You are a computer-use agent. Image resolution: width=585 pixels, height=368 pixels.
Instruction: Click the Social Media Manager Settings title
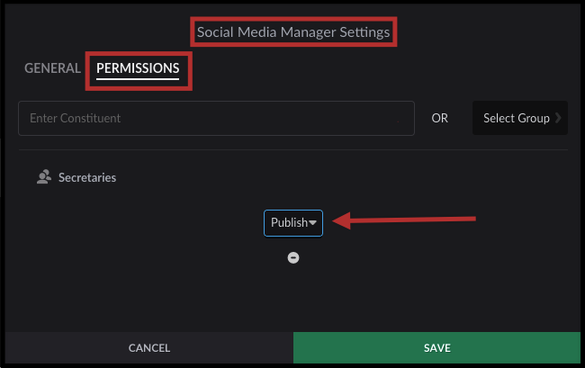pyautogui.click(x=293, y=32)
